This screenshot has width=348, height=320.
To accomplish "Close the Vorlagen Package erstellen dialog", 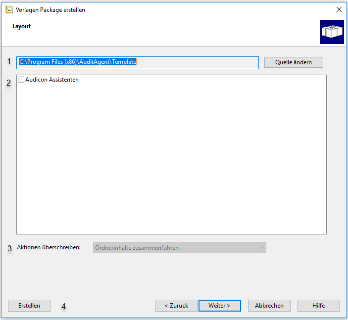I will 339,10.
